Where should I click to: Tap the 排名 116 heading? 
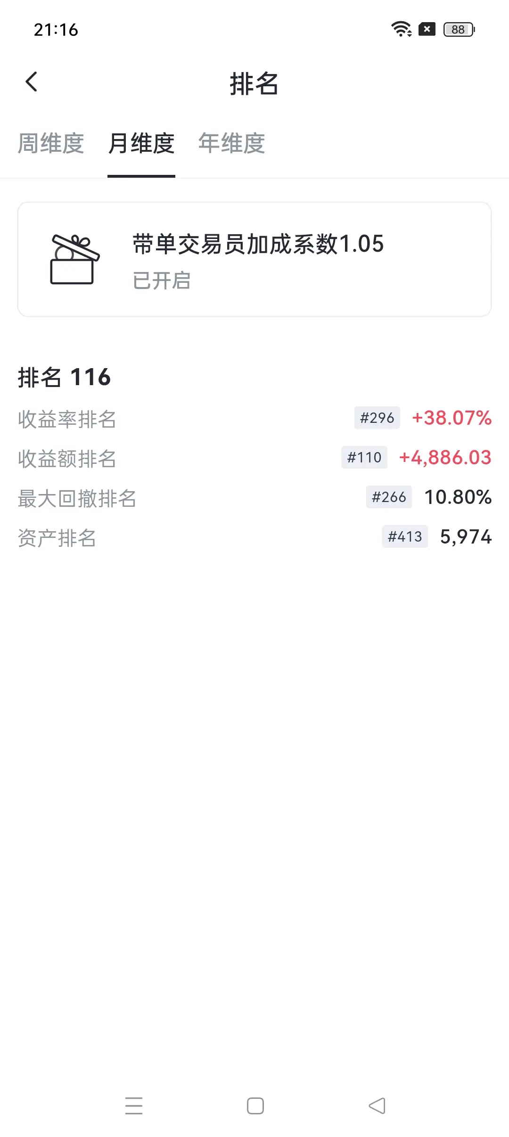(x=65, y=378)
